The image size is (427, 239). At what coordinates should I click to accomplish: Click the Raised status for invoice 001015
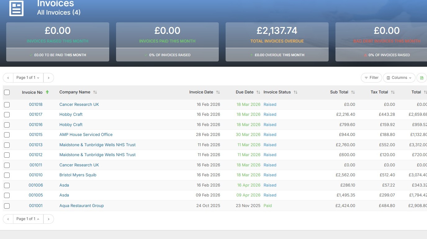coord(270,135)
